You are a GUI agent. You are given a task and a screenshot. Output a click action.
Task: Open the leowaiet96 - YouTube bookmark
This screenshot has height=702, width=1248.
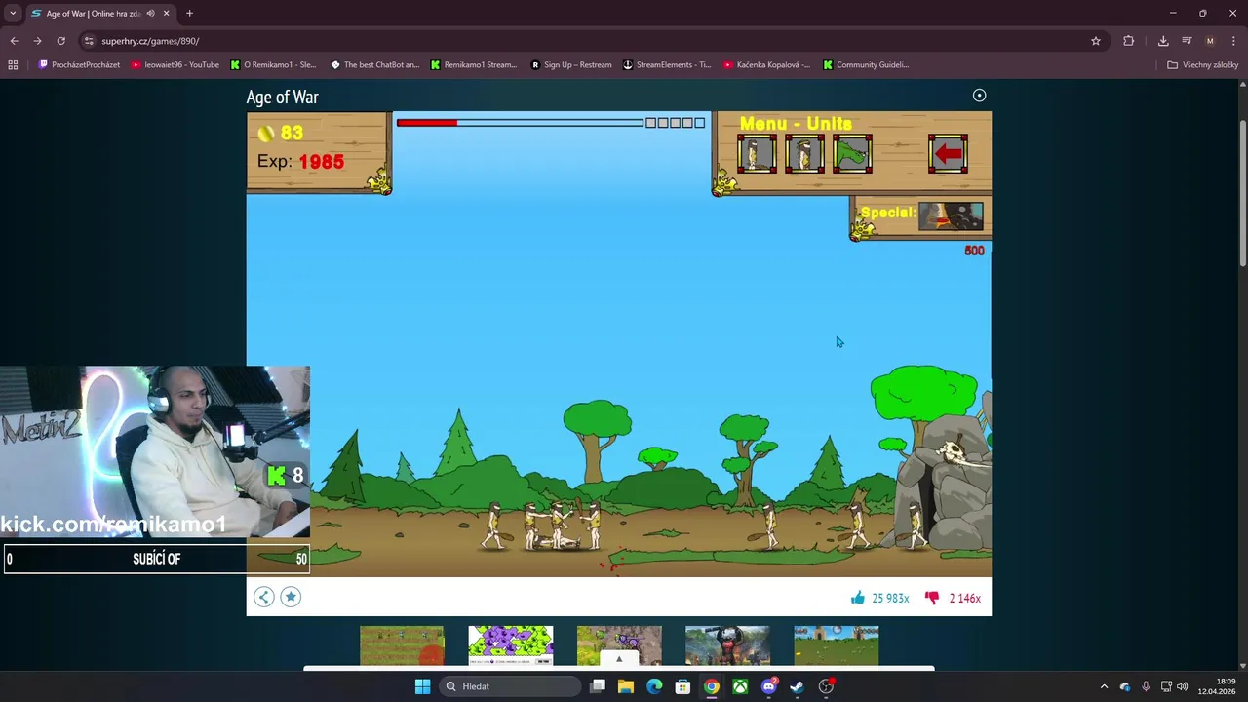tap(175, 65)
